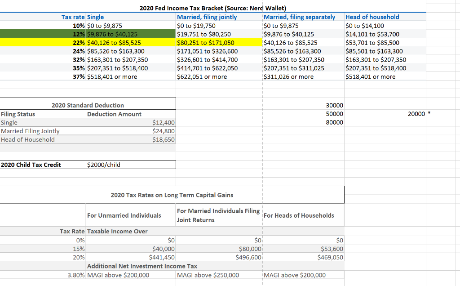The width and height of the screenshot is (460, 286).
Task: Click the 'Head of household' header cell
Action: click(385, 17)
